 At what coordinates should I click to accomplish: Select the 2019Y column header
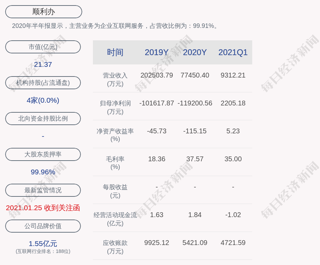[x=157, y=52]
